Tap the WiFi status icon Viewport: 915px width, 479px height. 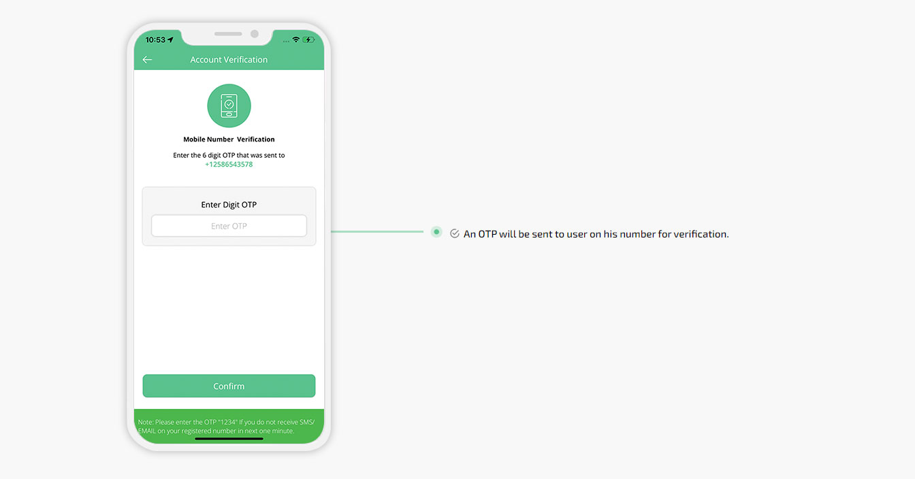click(296, 39)
